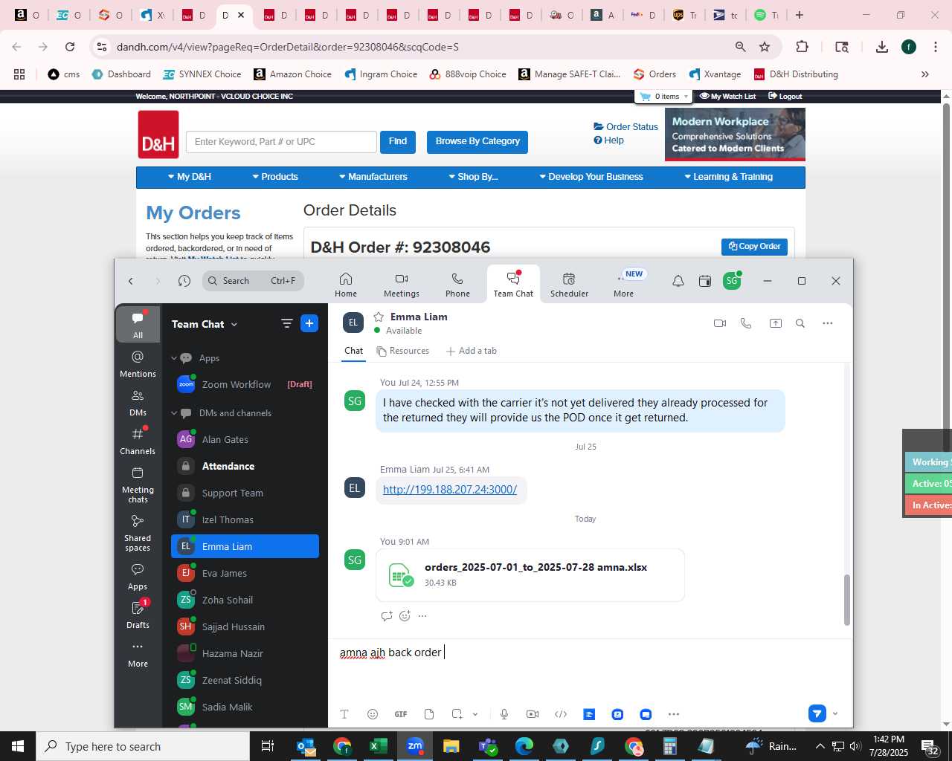Switch to the Resources tab in chat
This screenshot has height=761, width=952.
click(x=402, y=351)
